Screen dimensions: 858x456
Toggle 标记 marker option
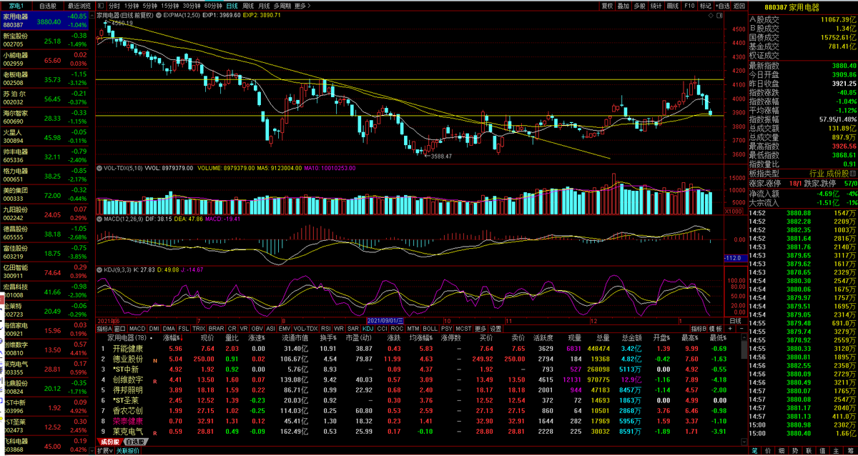tap(706, 5)
